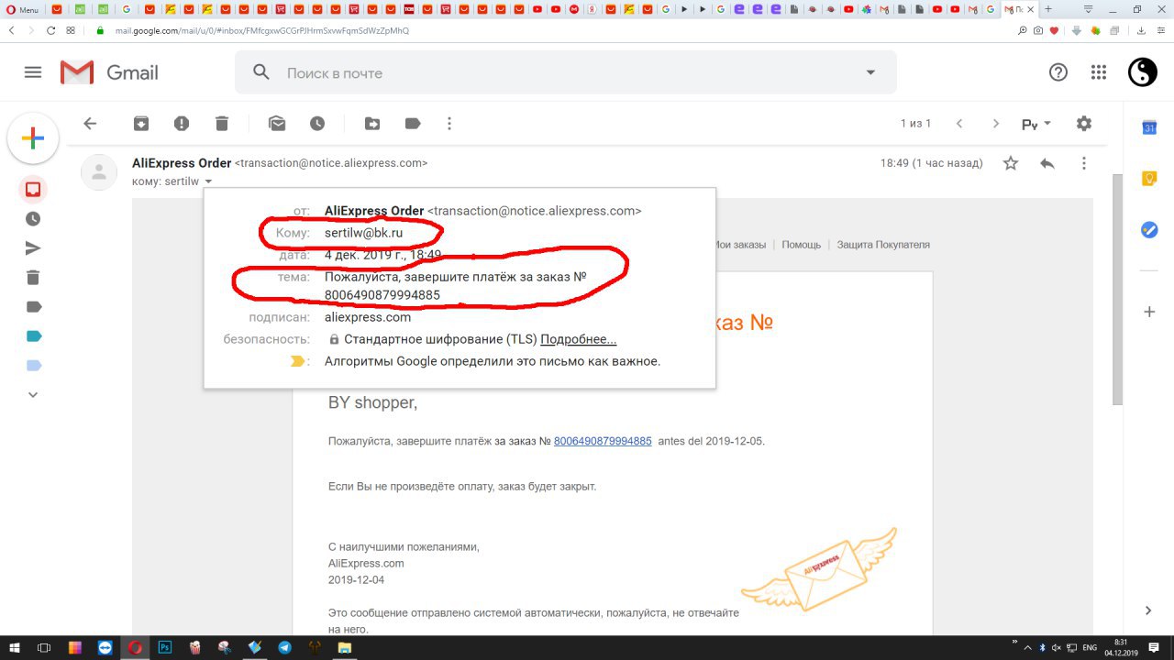Open browser downloads icon
The image size is (1174, 660).
tap(1142, 30)
